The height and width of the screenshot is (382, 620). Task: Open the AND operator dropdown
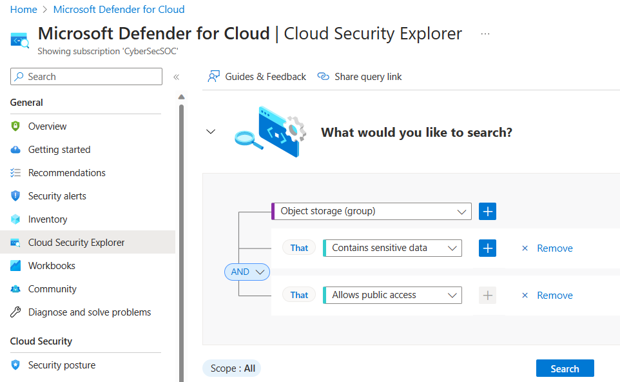247,272
